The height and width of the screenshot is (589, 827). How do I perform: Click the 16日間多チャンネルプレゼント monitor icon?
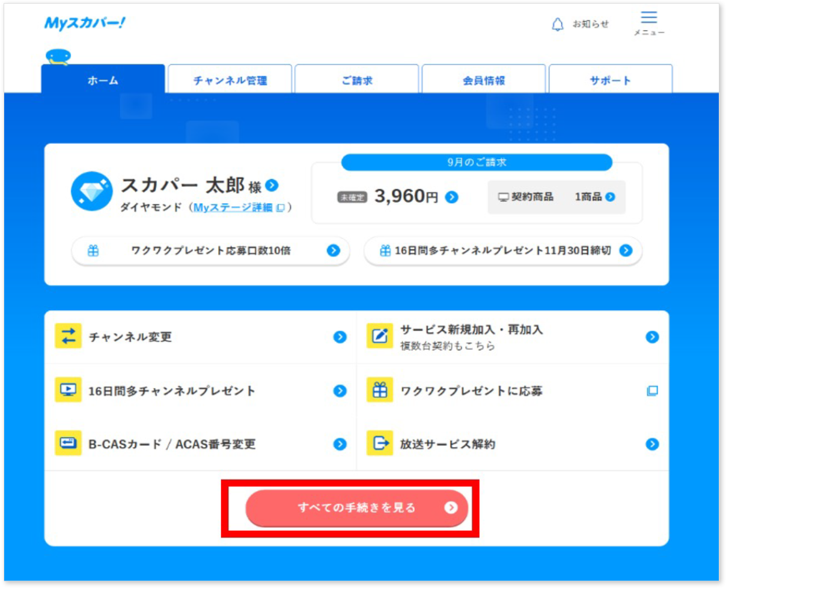click(69, 390)
